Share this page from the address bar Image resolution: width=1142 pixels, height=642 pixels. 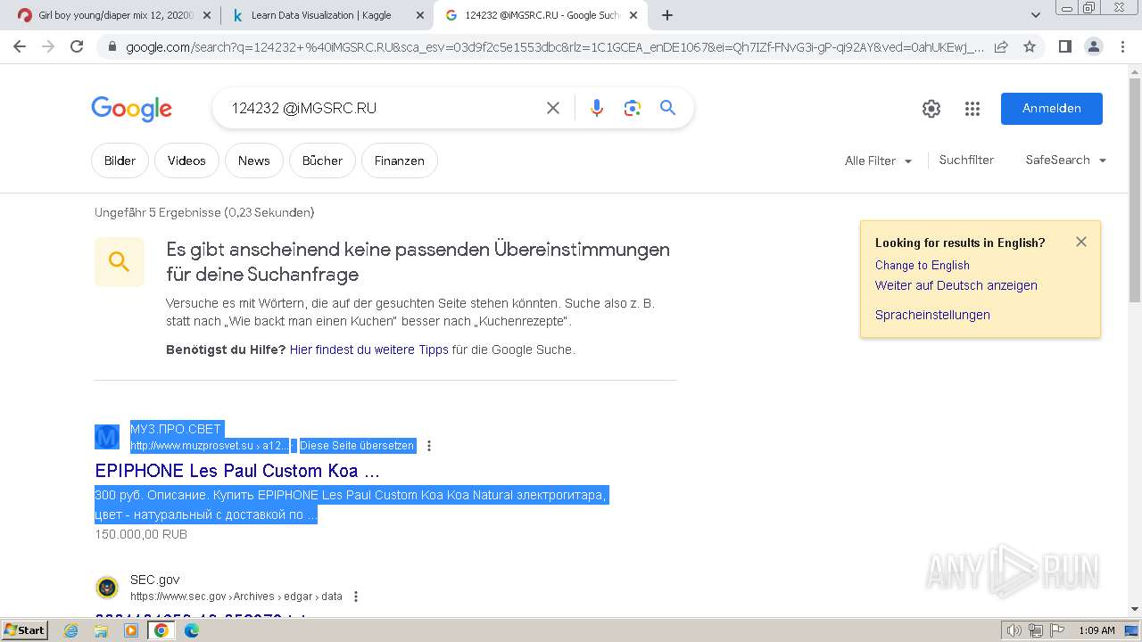click(1001, 46)
